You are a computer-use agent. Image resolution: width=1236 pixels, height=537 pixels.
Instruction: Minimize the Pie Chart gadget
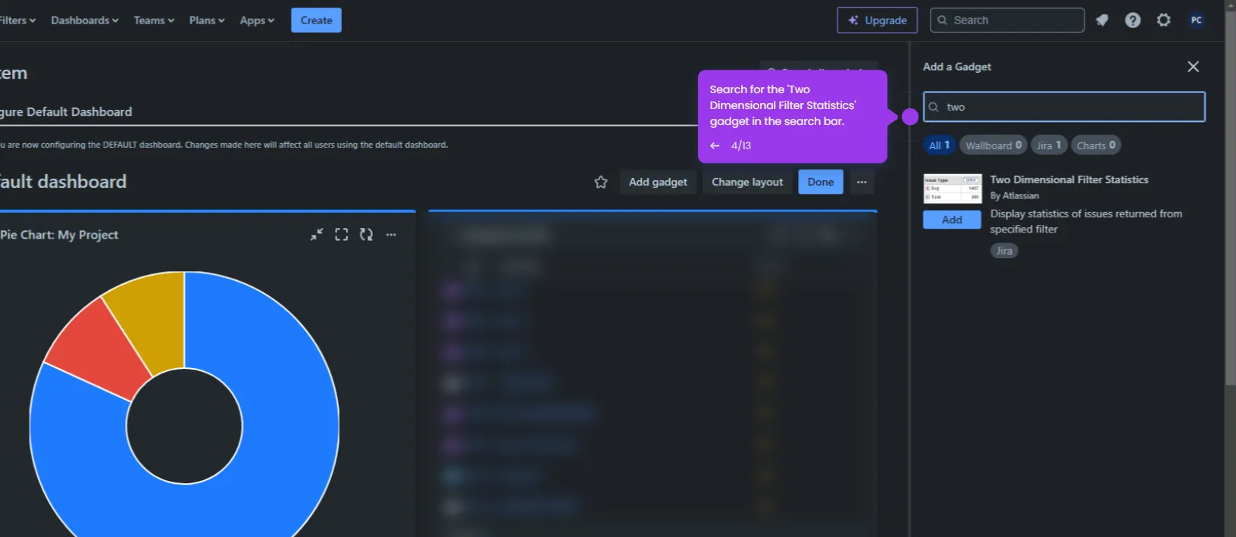click(x=317, y=235)
